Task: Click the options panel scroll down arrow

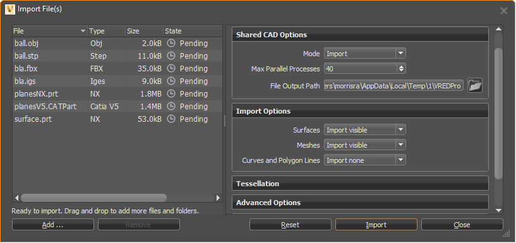Action: (498, 210)
